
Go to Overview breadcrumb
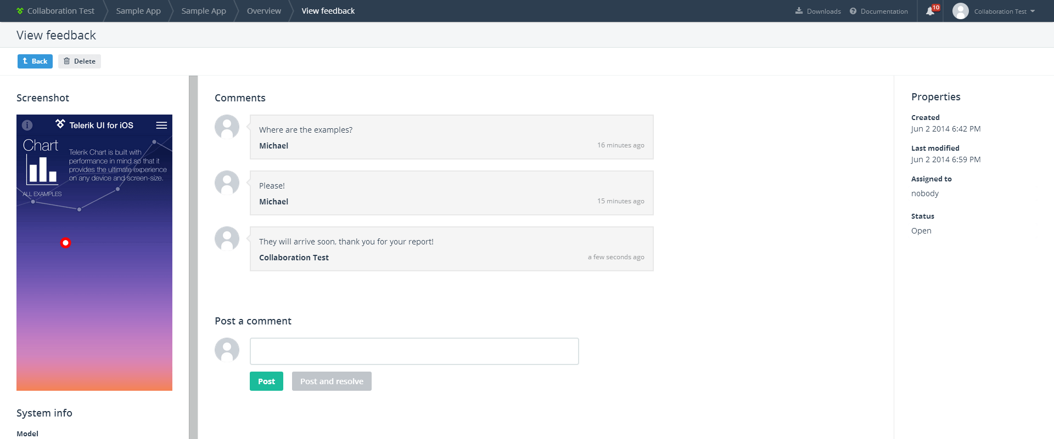(x=263, y=11)
